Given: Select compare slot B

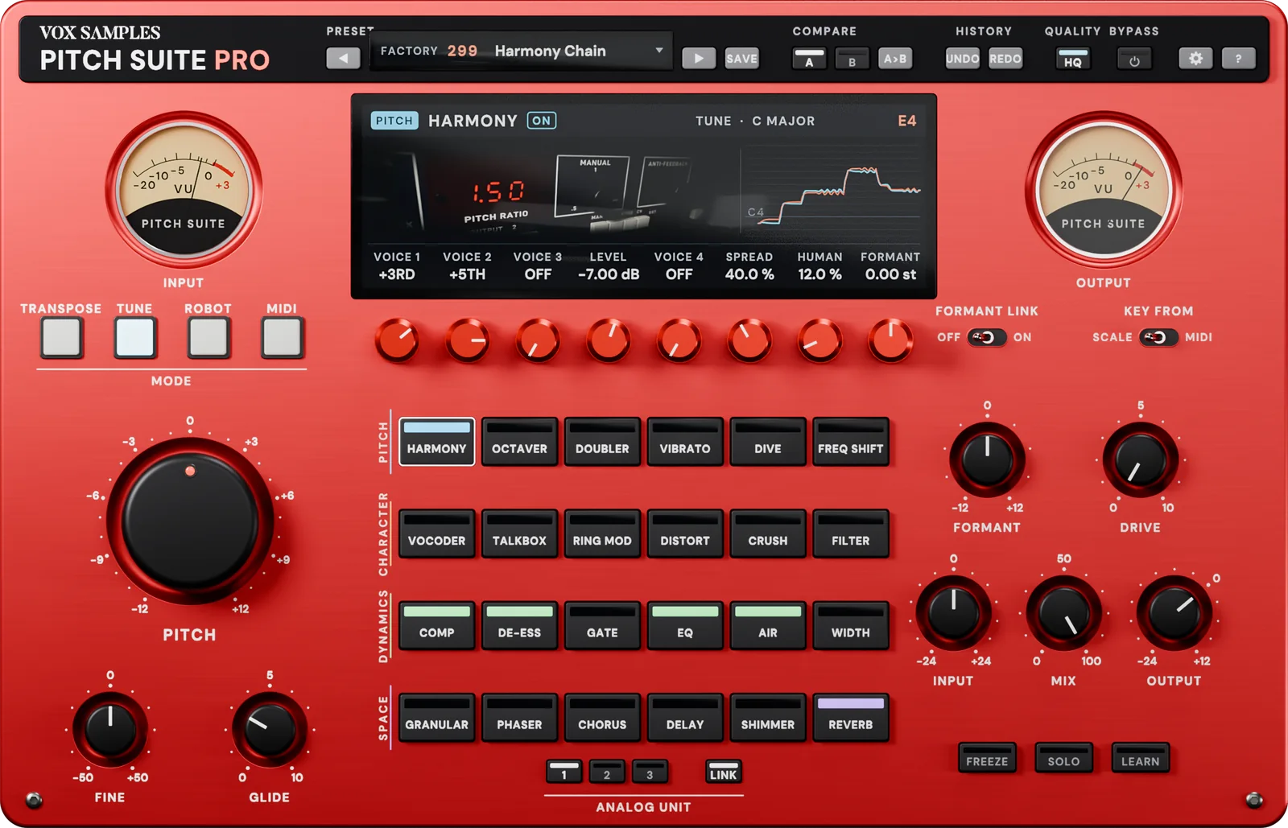Looking at the screenshot, I should coord(852,59).
